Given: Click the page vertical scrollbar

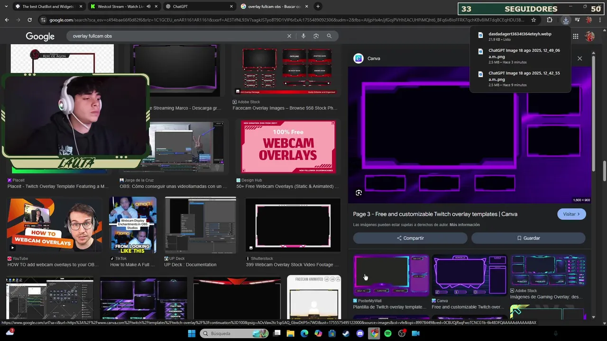Looking at the screenshot, I should (x=604, y=170).
